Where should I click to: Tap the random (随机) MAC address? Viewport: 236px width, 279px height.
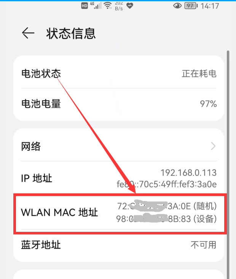(x=167, y=206)
